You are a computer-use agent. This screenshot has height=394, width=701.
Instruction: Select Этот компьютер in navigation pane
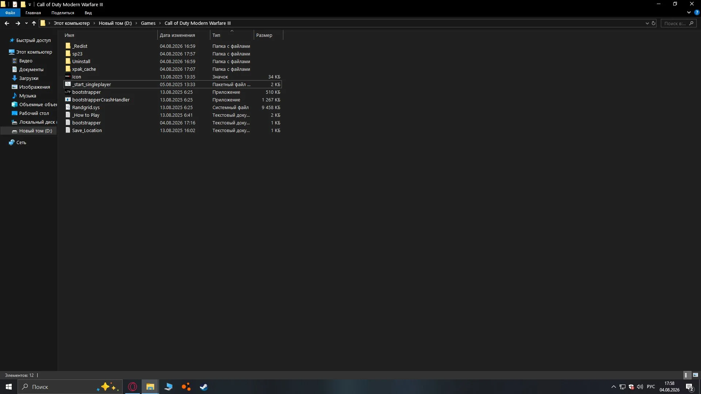[x=34, y=52]
